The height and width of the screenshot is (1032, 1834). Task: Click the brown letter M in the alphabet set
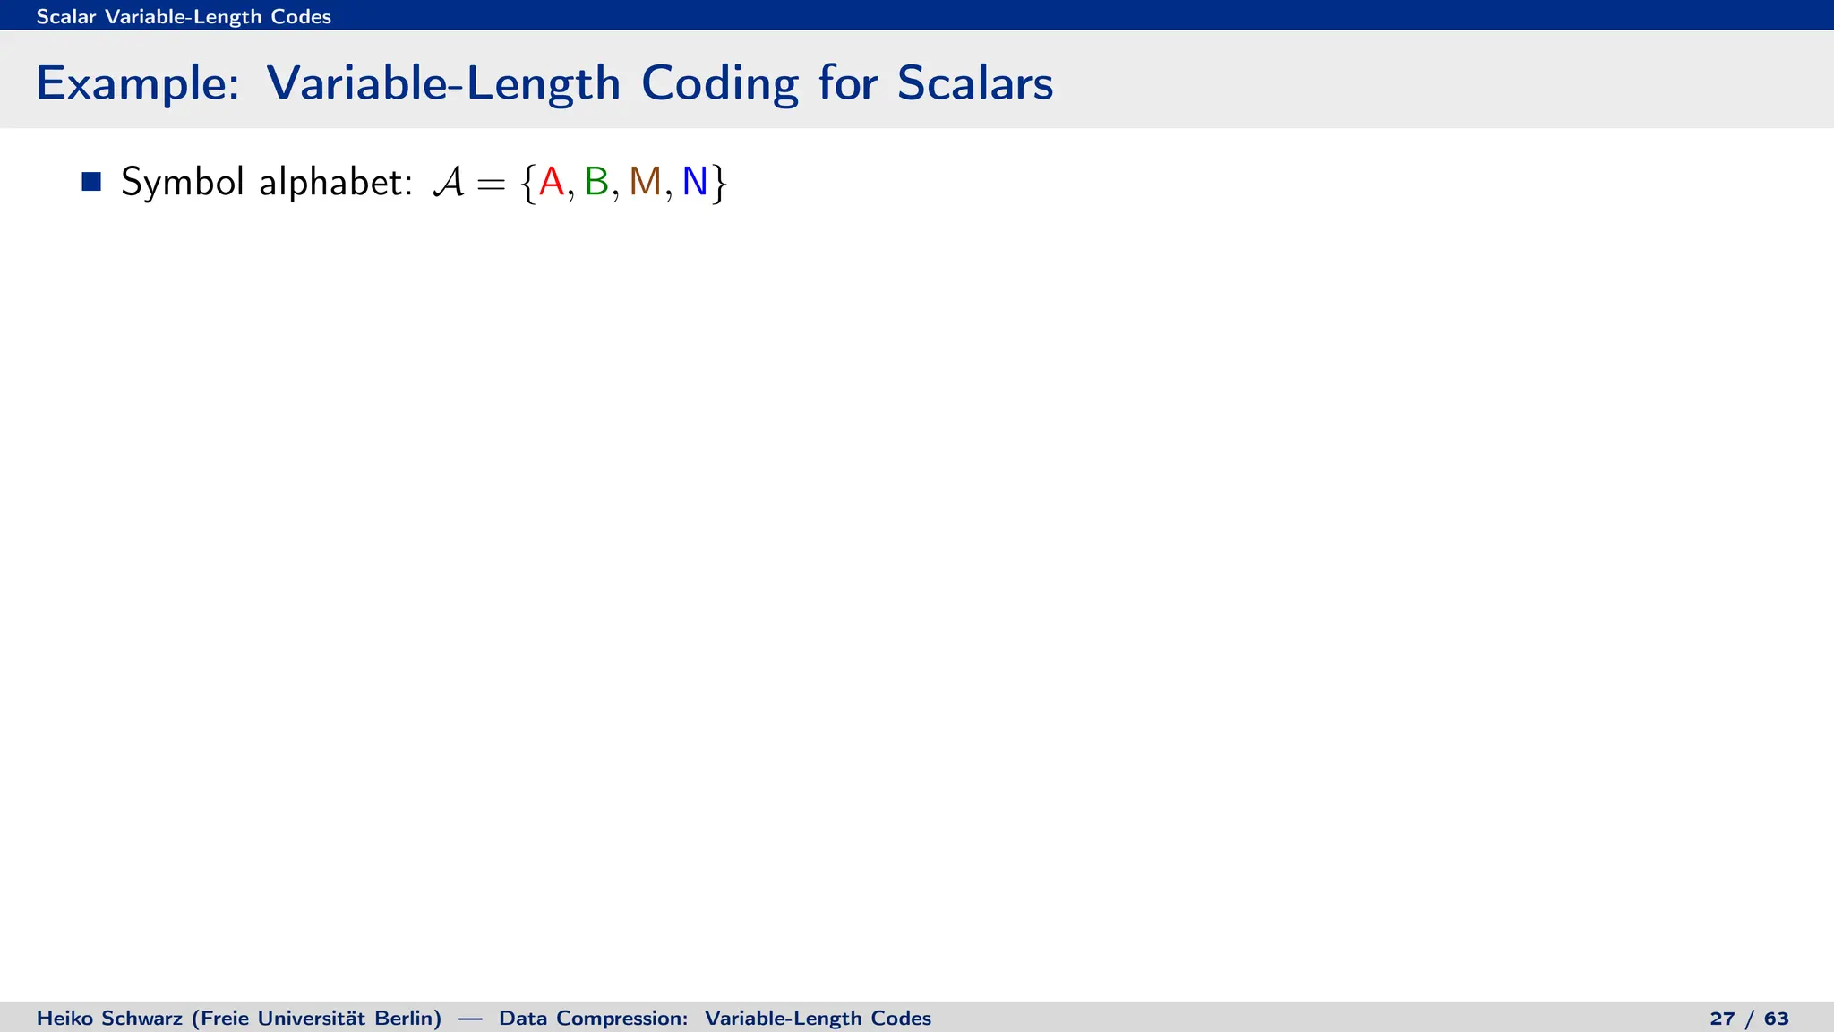[x=645, y=182]
